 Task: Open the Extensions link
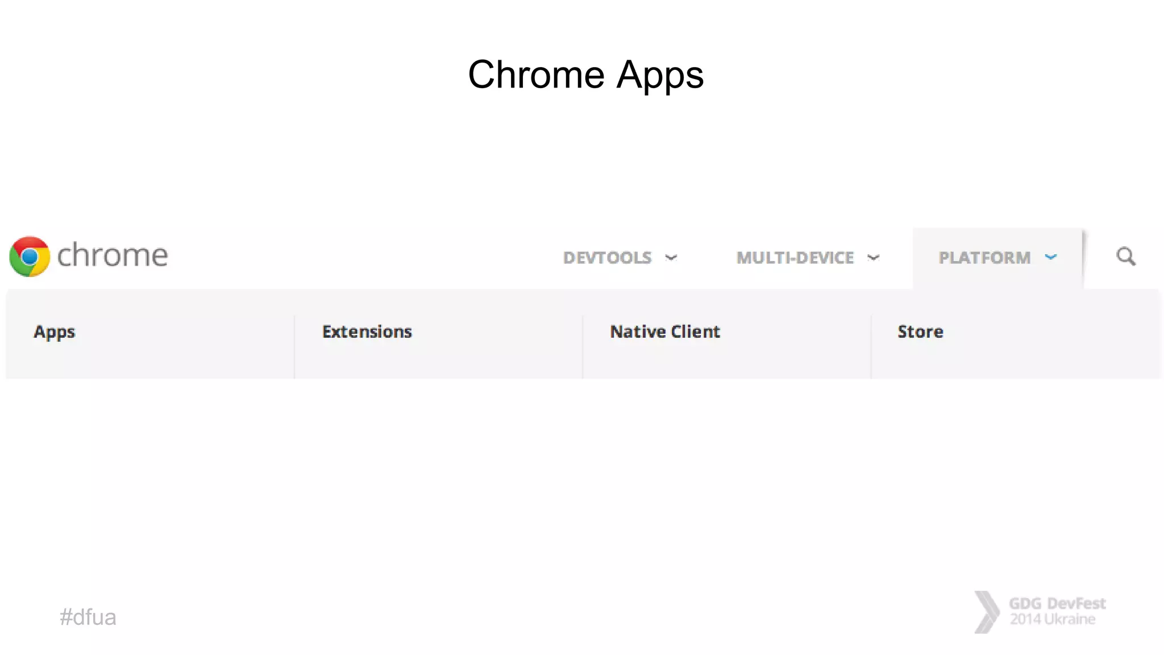point(367,331)
